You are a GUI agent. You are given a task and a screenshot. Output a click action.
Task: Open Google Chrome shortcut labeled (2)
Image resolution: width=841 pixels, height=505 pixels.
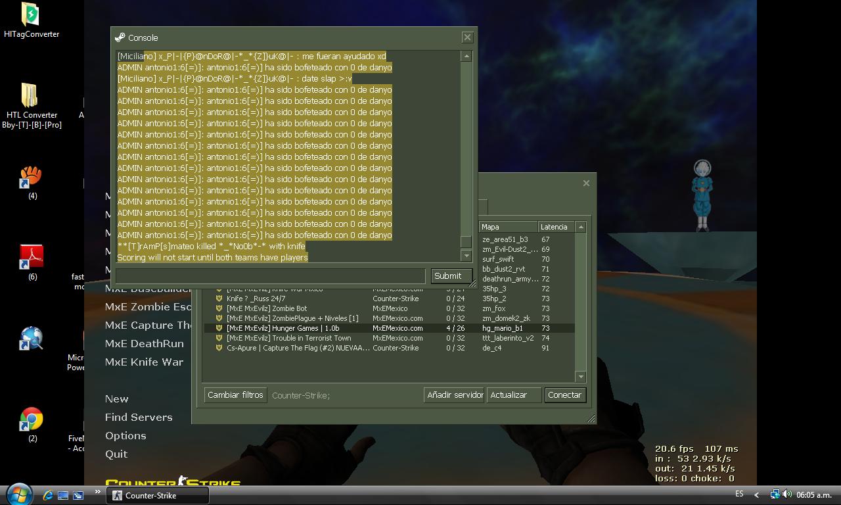coord(31,420)
